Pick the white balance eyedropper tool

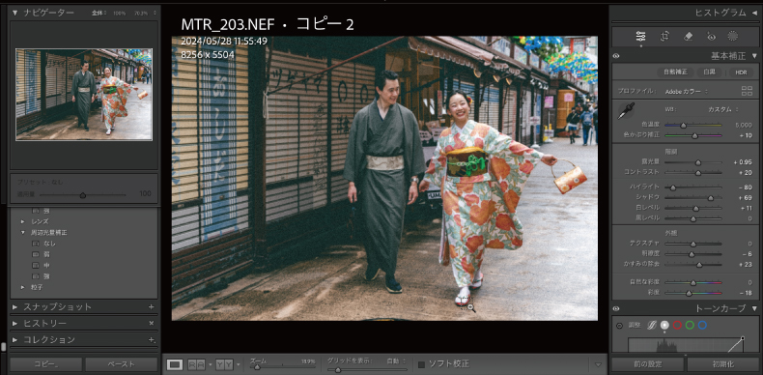point(626,110)
